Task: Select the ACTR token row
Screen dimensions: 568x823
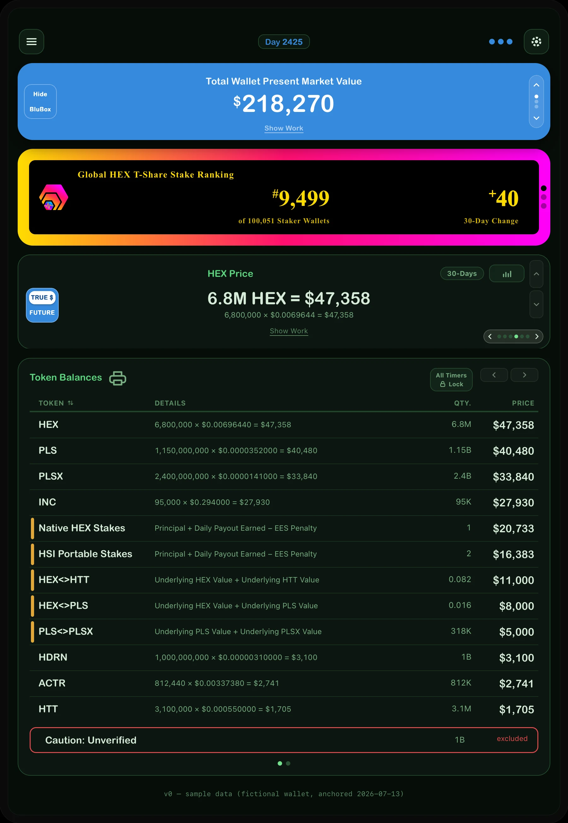Action: [x=284, y=684]
